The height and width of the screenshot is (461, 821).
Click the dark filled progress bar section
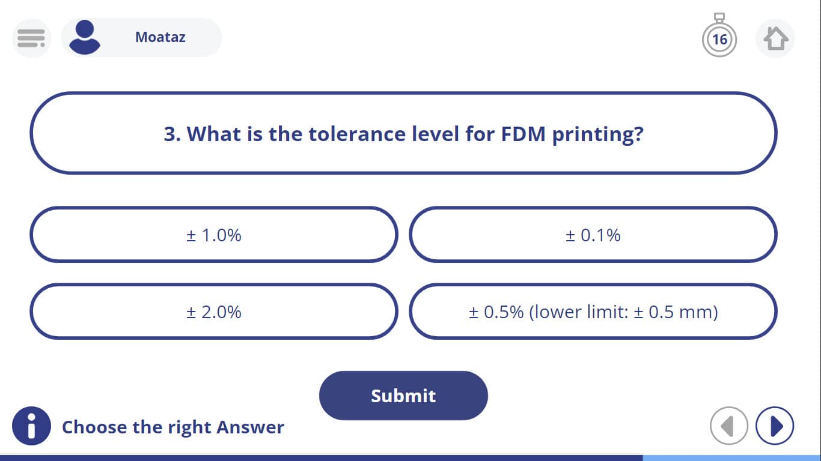tap(321, 458)
